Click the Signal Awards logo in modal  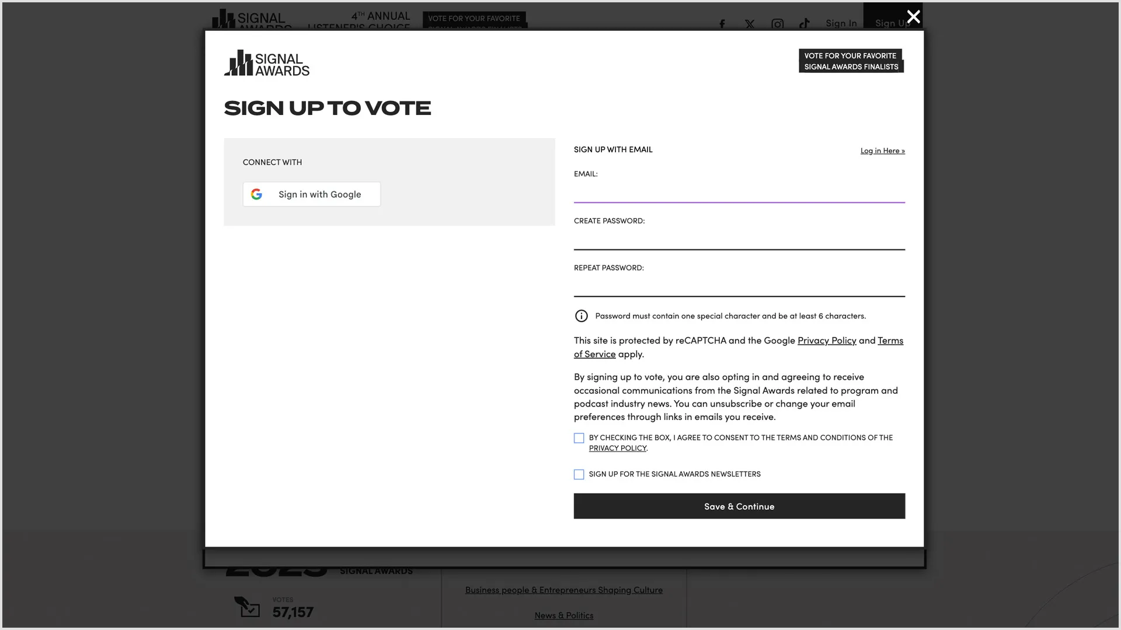click(x=267, y=64)
